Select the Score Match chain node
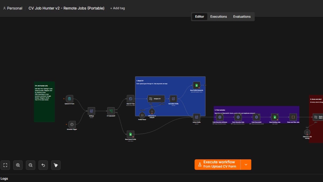 pyautogui.click(x=318, y=117)
